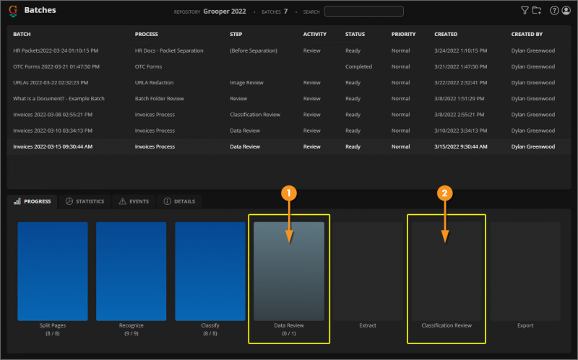This screenshot has height=360, width=578.
Task: Click the 3/8/2022 1:51:29 PM created date
Action: (459, 99)
